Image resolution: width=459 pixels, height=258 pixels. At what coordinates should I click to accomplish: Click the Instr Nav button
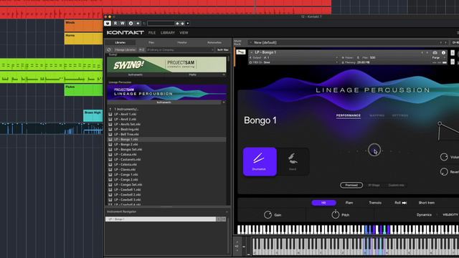(x=223, y=50)
